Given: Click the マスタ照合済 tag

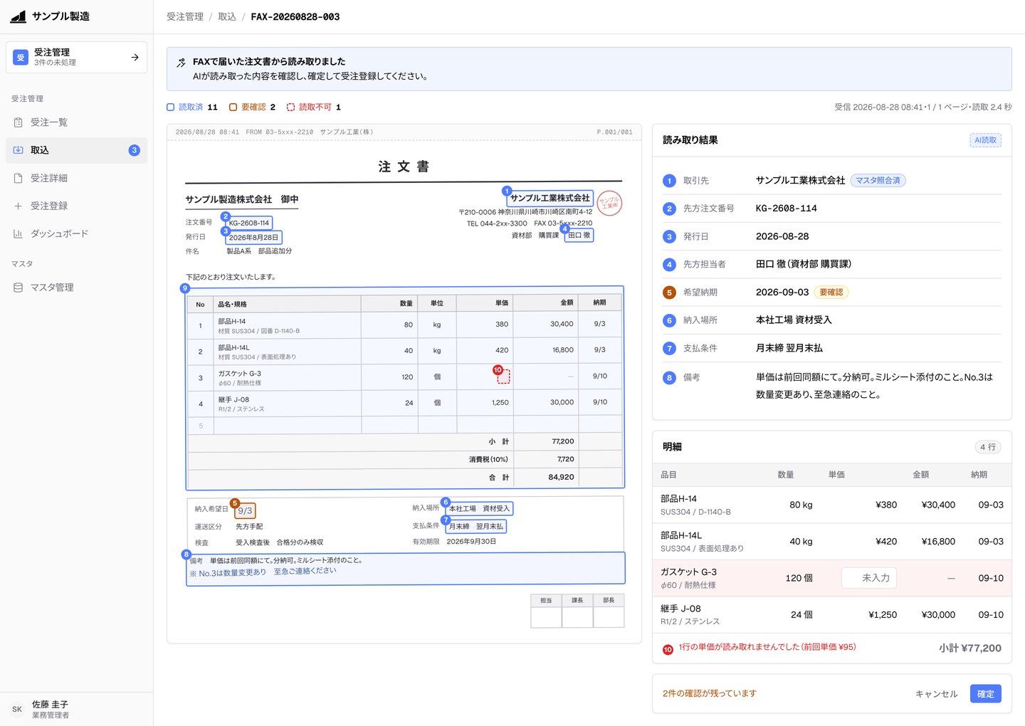Looking at the screenshot, I should click(x=878, y=181).
